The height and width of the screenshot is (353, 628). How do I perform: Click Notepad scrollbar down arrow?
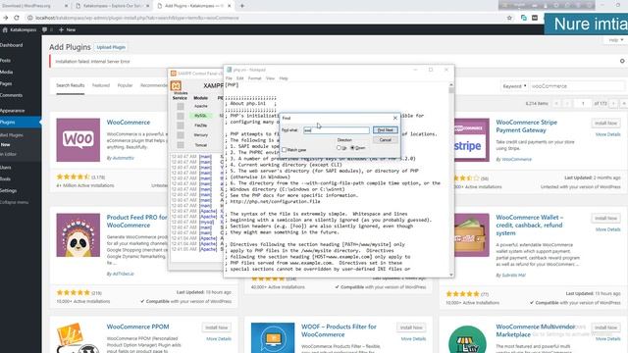(x=451, y=275)
